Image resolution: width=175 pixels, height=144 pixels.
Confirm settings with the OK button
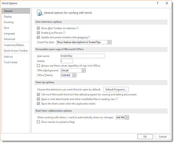[x=145, y=136]
